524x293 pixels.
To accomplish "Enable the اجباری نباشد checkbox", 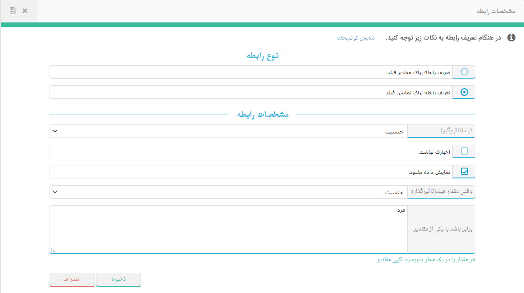I will (465, 151).
